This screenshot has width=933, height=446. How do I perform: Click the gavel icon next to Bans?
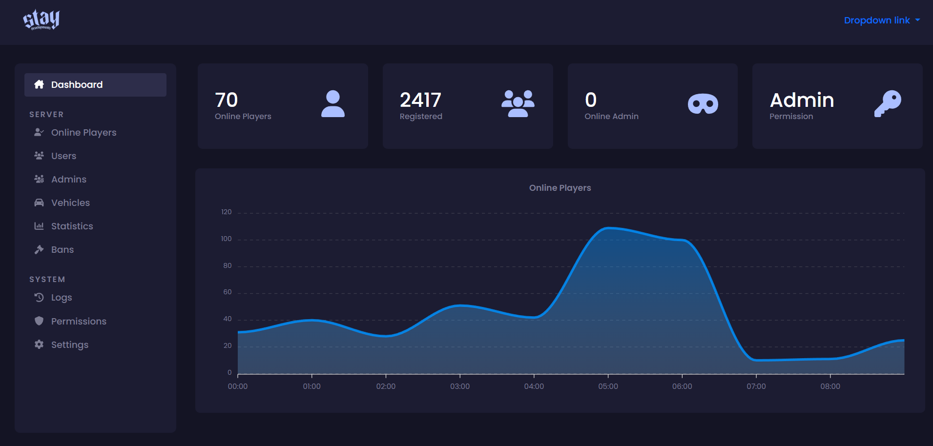pyautogui.click(x=39, y=249)
